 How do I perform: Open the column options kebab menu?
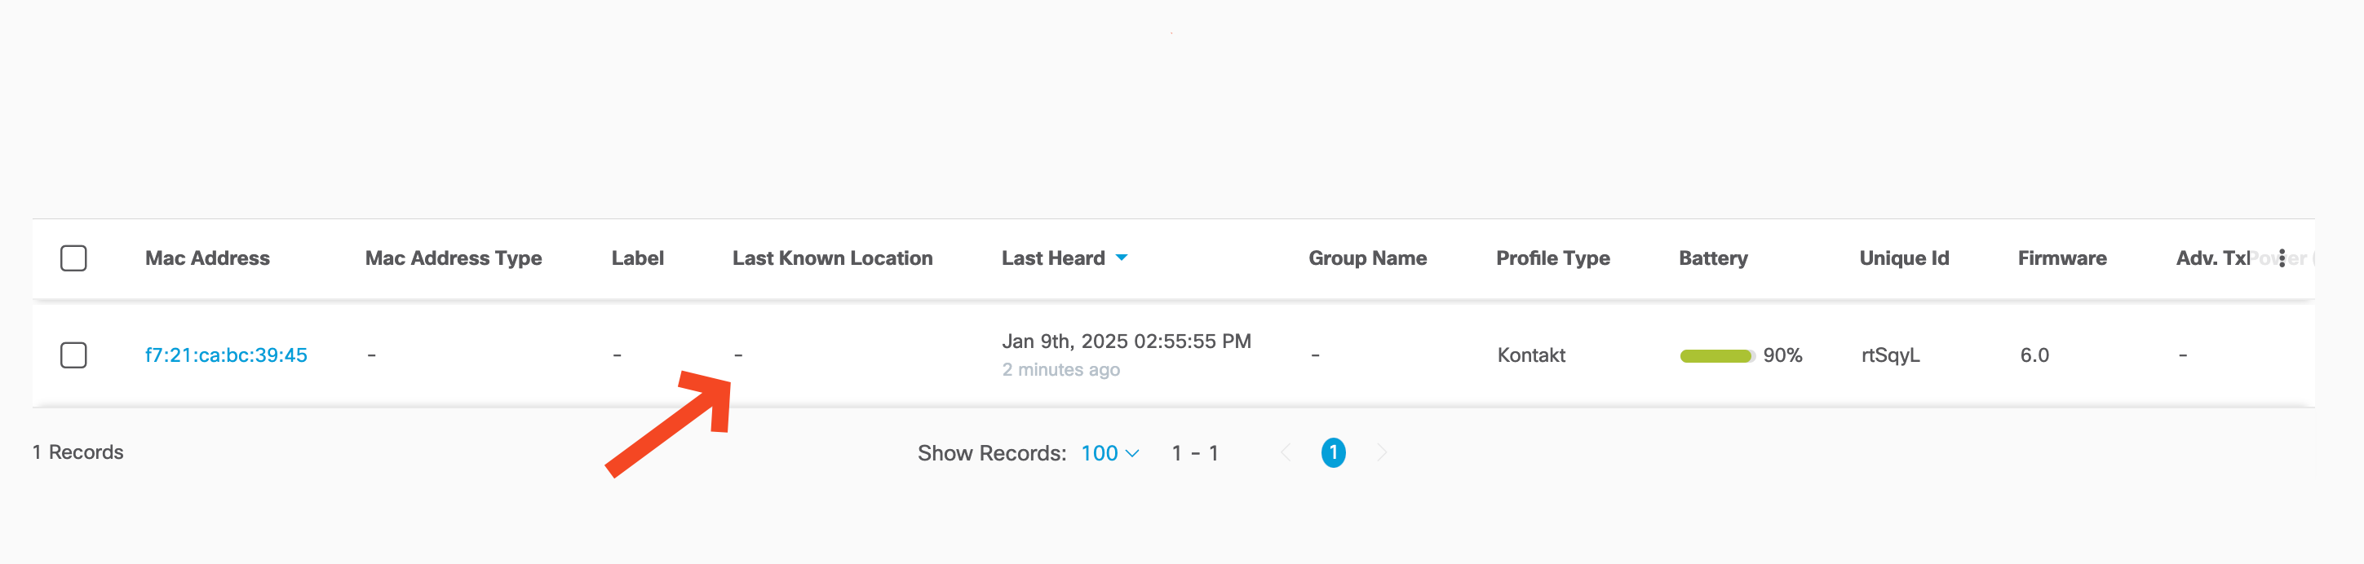pyautogui.click(x=2282, y=258)
